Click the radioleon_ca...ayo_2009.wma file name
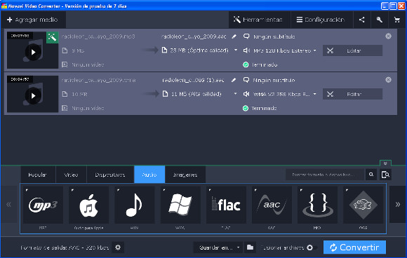 pyautogui.click(x=99, y=80)
